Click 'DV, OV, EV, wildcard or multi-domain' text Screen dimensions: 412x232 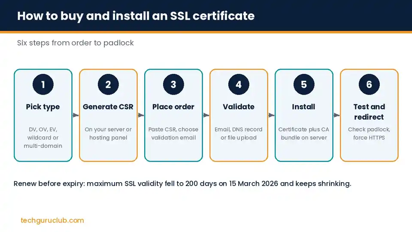(x=43, y=137)
